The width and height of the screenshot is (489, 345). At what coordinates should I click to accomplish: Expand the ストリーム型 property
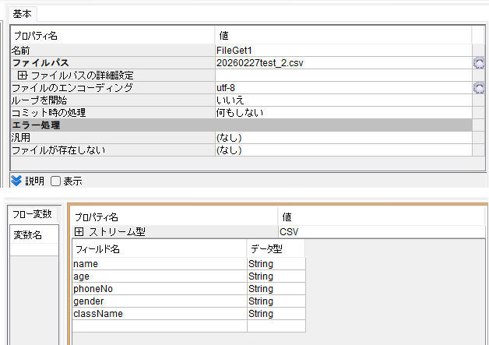(79, 232)
